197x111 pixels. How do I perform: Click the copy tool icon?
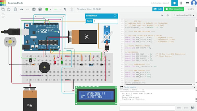(x=3, y=9)
